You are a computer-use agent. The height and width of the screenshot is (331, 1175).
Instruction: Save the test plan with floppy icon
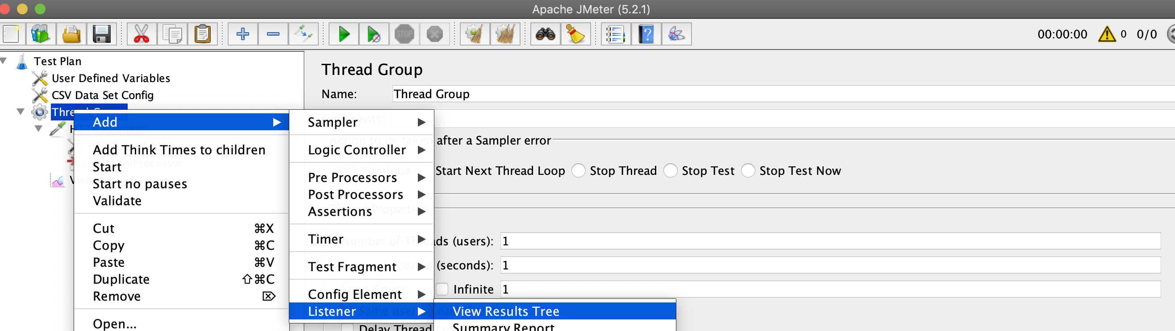[x=101, y=34]
